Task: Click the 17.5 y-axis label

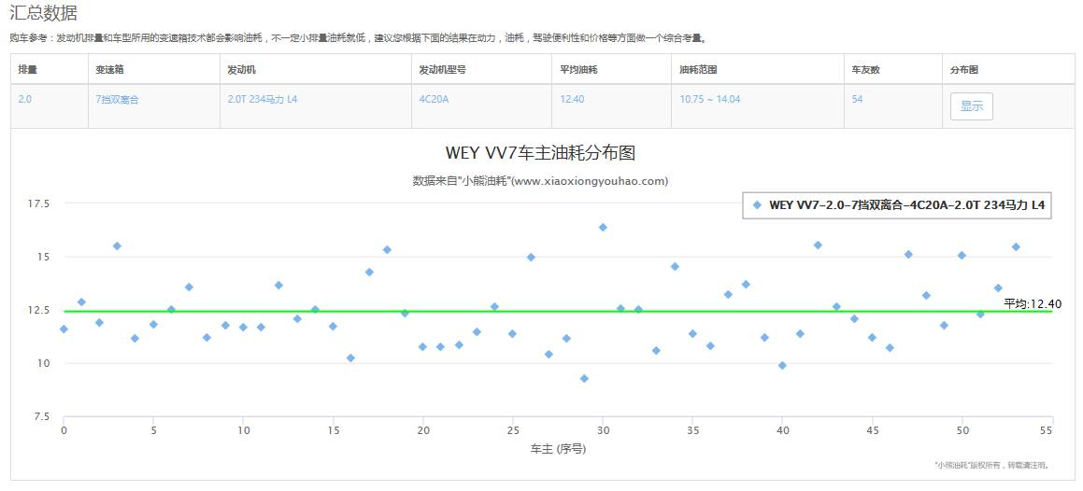Action: point(38,203)
